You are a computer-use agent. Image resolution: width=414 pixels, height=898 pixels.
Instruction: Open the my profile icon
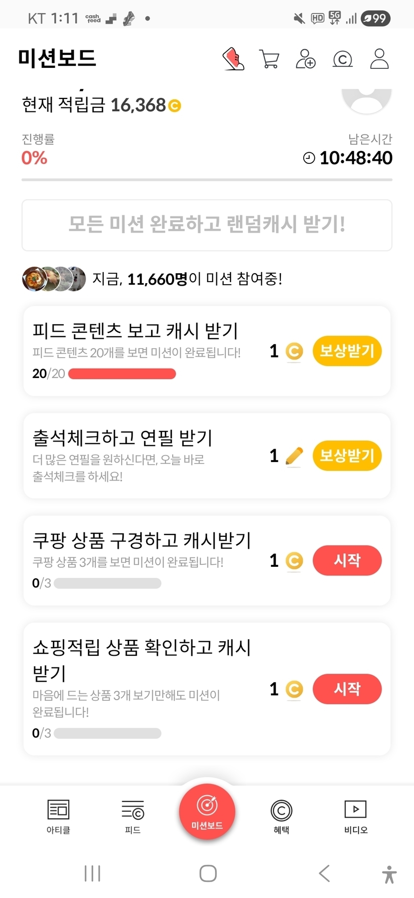[379, 59]
